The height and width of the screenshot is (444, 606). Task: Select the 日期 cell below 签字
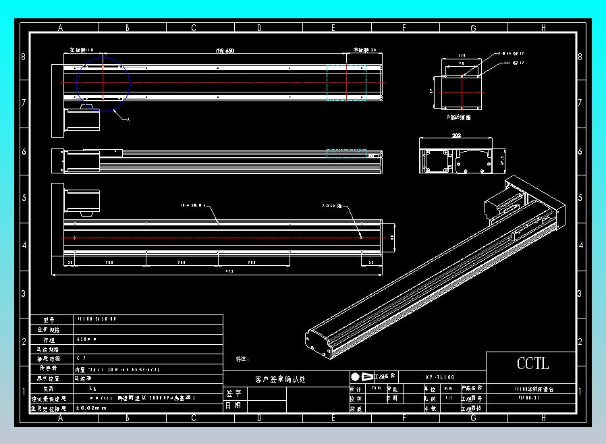tap(233, 406)
